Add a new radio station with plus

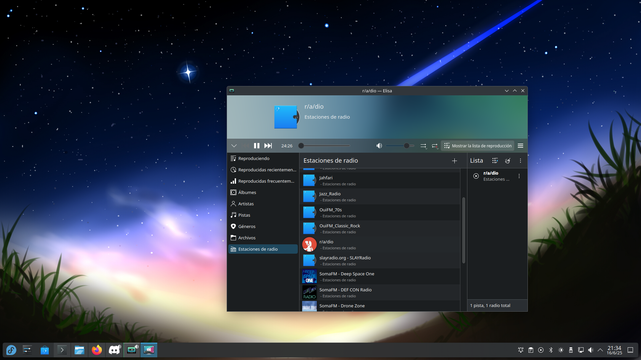(454, 161)
